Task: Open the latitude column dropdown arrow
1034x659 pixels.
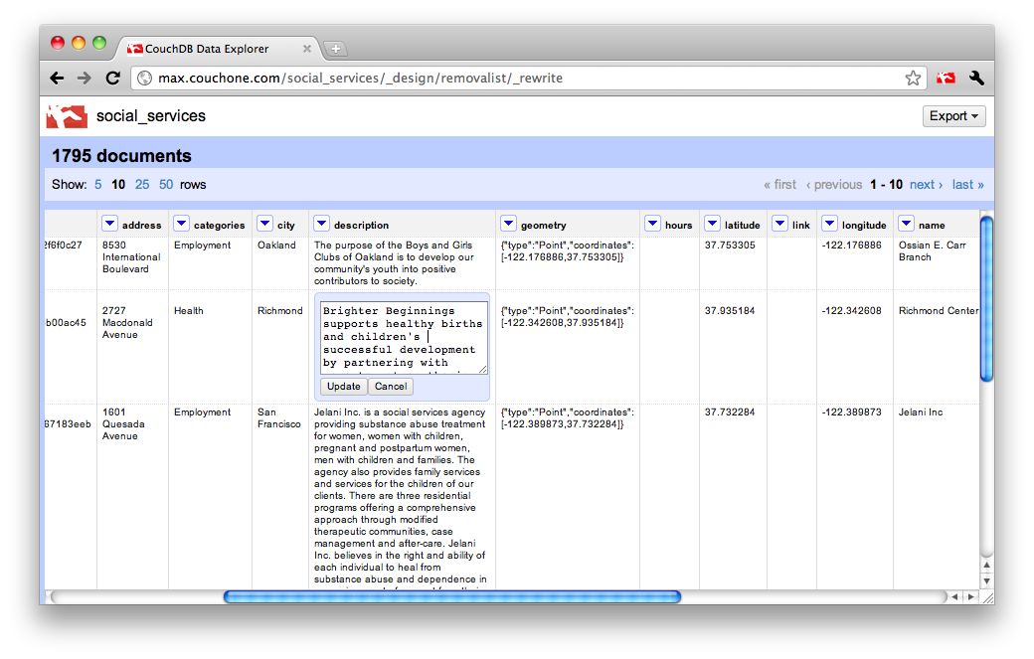Action: (712, 224)
